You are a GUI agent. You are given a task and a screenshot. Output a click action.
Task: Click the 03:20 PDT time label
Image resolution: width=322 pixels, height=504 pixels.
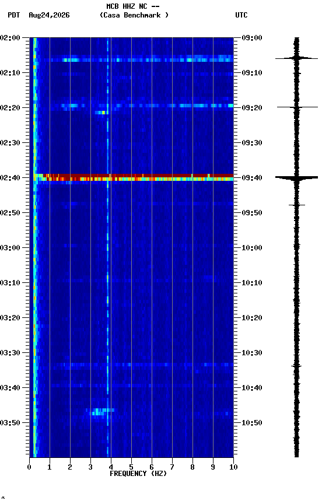[10, 318]
